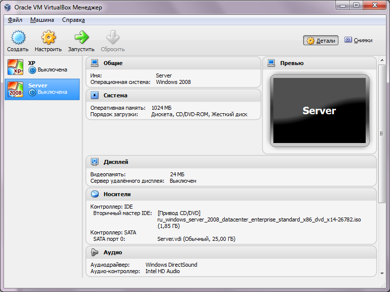The image size is (390, 292).
Task: Open the Дисплей section header link
Action: [x=116, y=162]
